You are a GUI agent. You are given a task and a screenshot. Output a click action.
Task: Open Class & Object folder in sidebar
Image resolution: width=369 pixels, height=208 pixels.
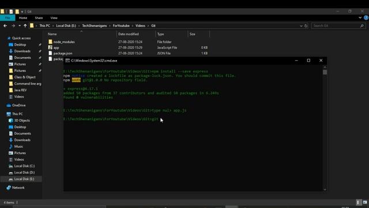[25, 77]
